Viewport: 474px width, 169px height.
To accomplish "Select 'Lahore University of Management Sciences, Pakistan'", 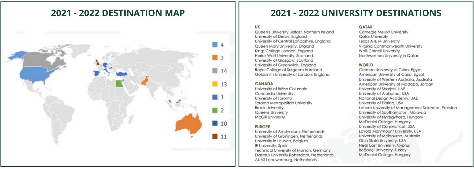I will click(408, 108).
